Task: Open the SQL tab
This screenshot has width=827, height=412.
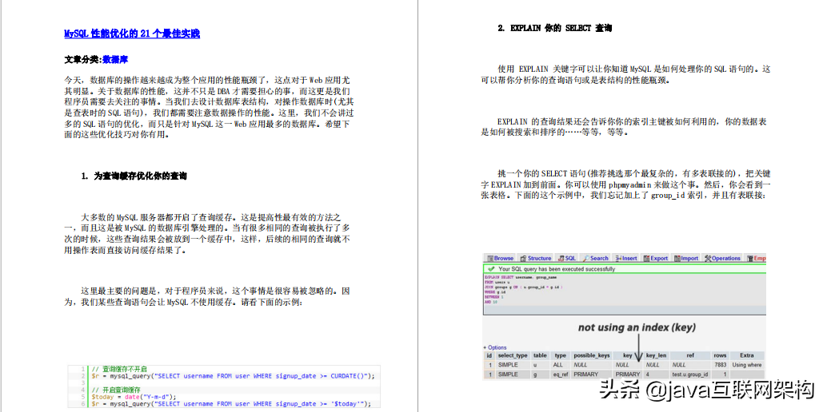Action: tap(567, 258)
